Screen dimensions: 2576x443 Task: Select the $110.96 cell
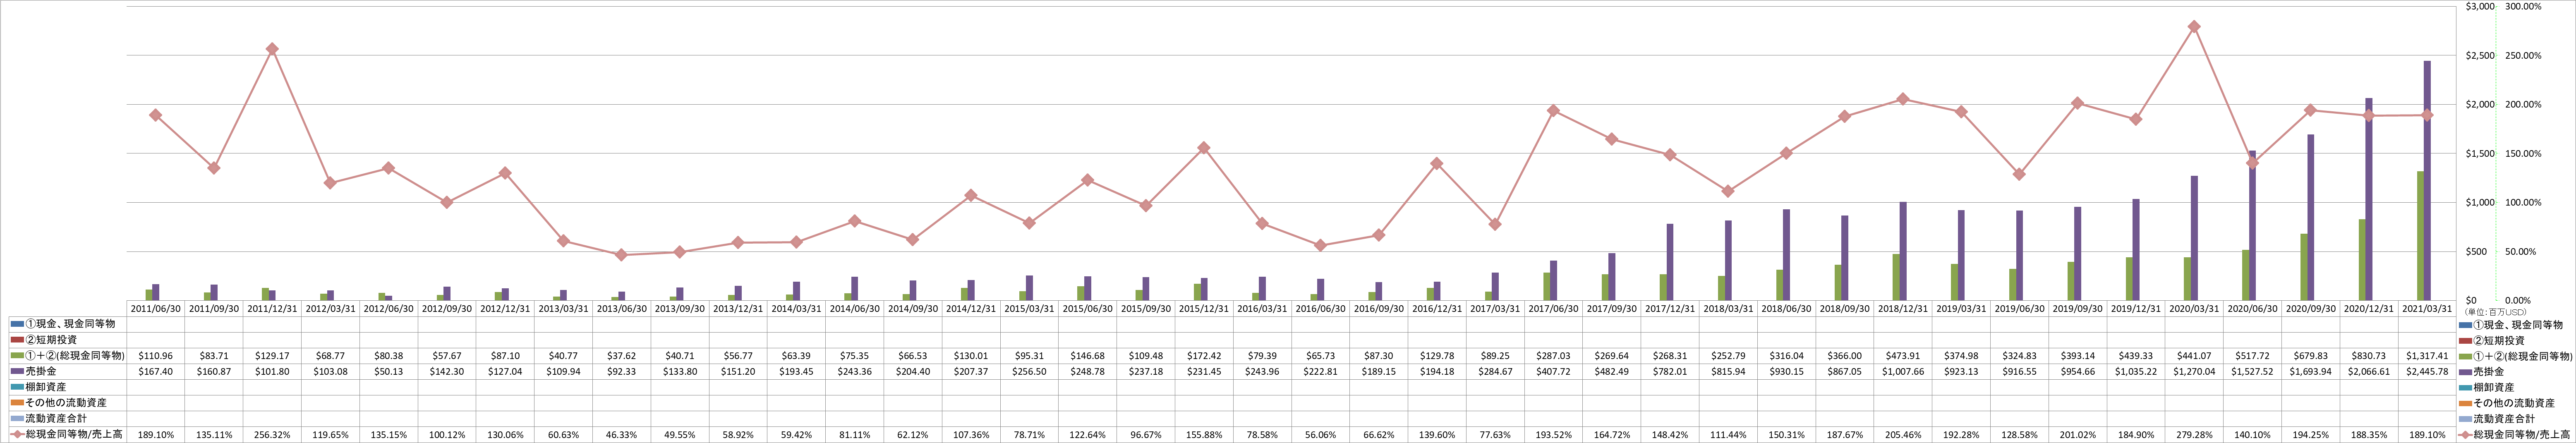click(x=155, y=356)
